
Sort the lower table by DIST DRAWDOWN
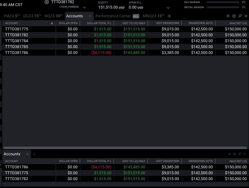click(x=167, y=161)
